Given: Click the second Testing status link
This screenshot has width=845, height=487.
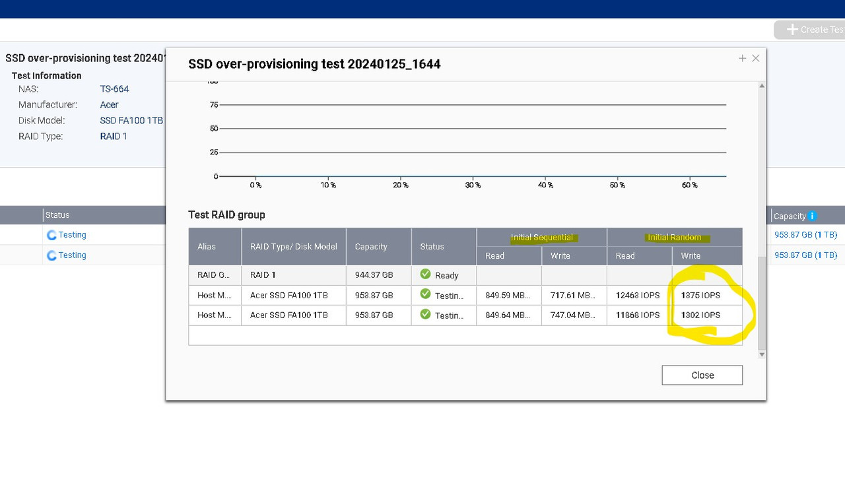Looking at the screenshot, I should click(72, 255).
